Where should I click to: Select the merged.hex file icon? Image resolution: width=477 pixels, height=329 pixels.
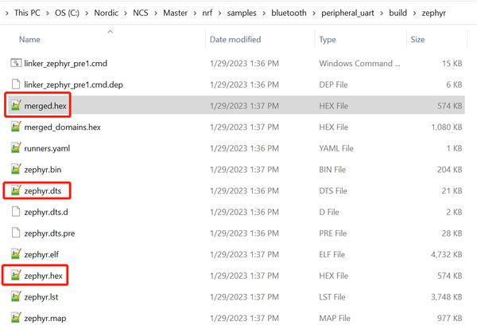tap(16, 105)
